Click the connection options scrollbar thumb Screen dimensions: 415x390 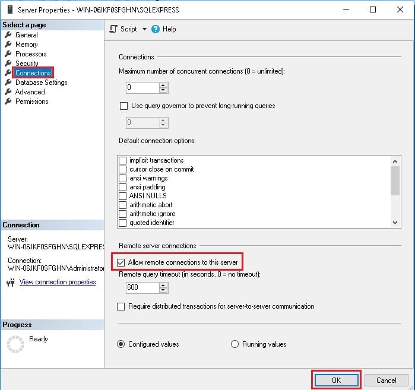click(395, 181)
